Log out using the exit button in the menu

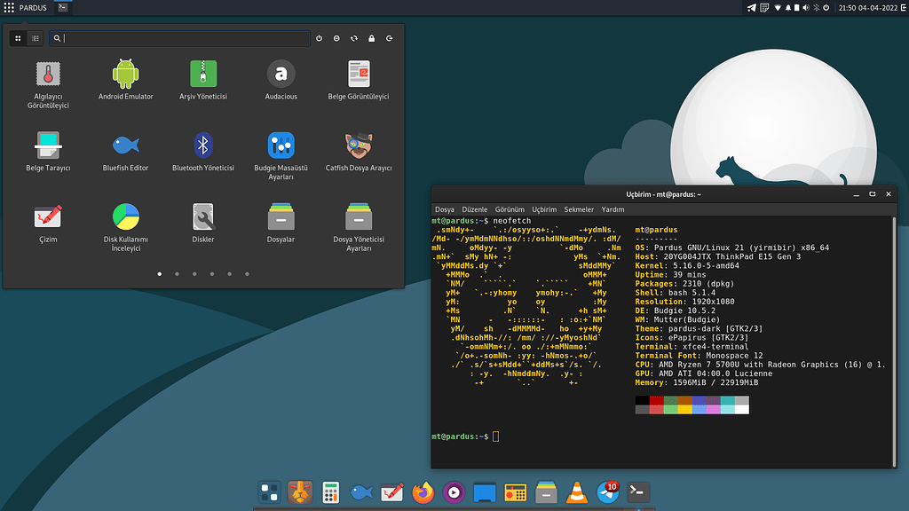point(389,38)
